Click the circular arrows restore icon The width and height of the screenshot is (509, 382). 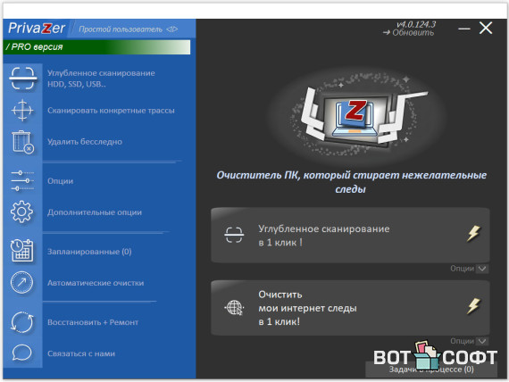[x=21, y=322]
